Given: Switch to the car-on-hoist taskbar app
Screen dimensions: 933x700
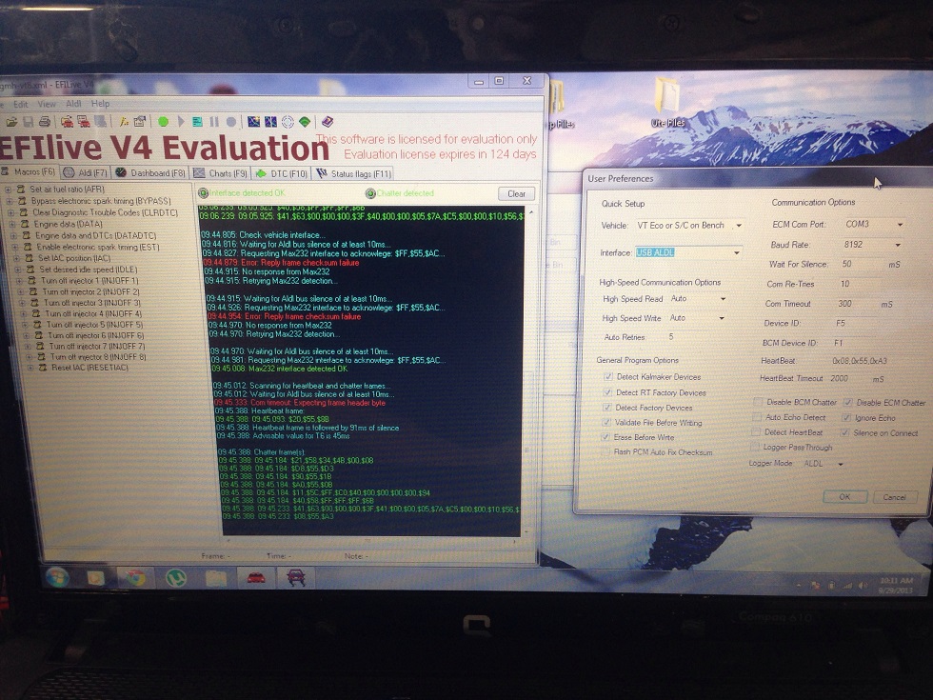Looking at the screenshot, I should 296,578.
